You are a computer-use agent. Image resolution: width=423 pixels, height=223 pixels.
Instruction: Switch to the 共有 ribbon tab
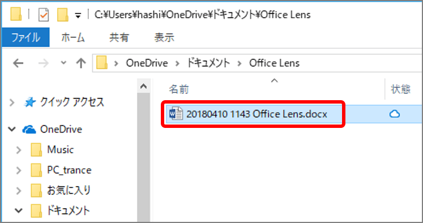(x=119, y=37)
